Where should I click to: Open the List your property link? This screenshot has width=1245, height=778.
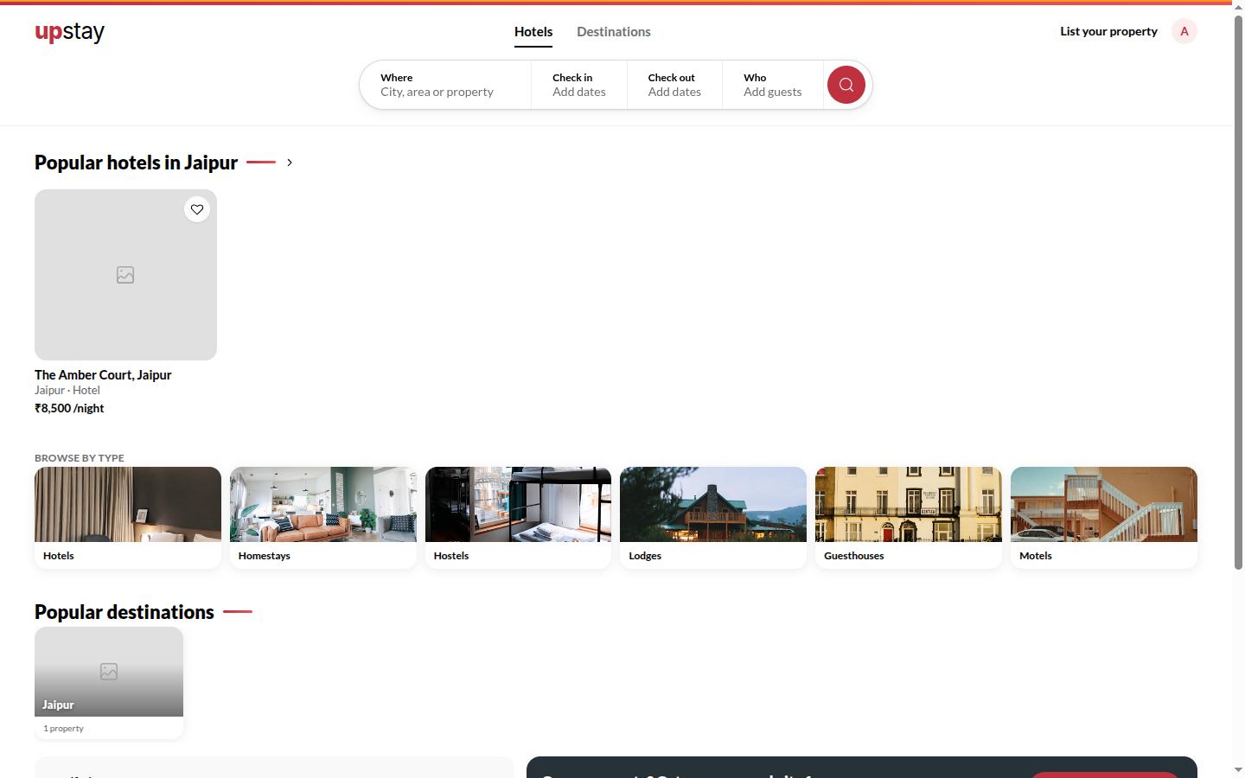pyautogui.click(x=1108, y=31)
